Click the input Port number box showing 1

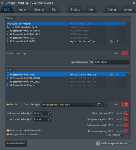pos(125,105)
